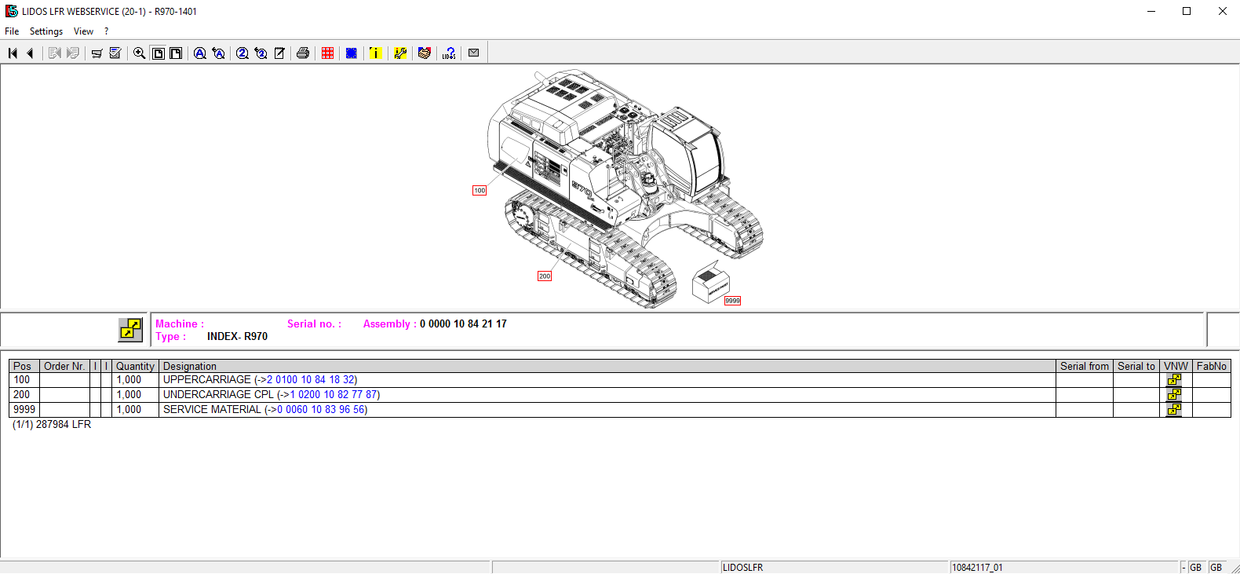Viewport: 1240px width, 574px height.
Task: Click the blue EU flag icon
Action: pyautogui.click(x=352, y=53)
